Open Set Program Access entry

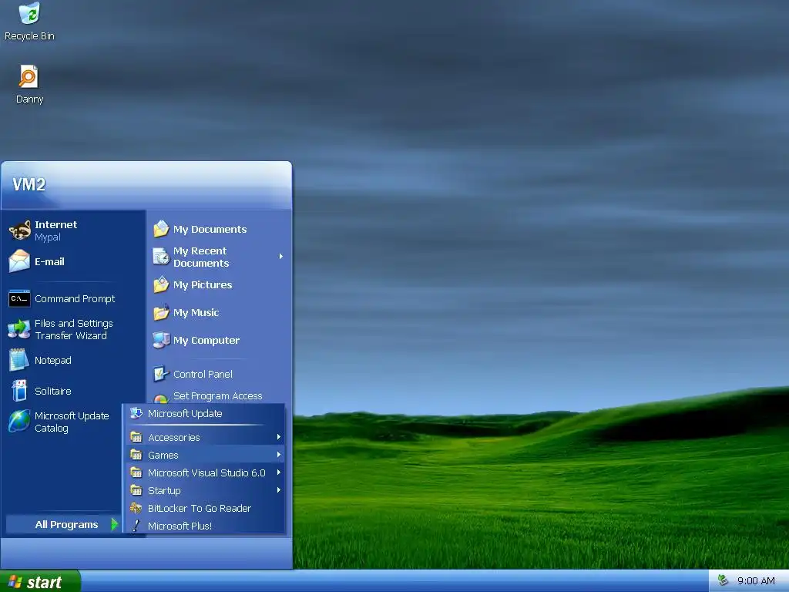point(218,395)
